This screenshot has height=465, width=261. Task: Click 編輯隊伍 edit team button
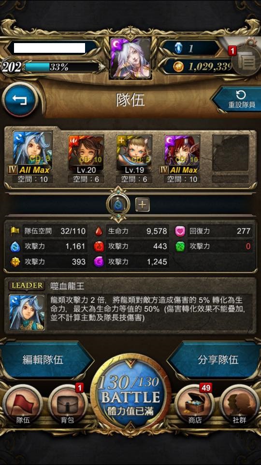point(43,360)
